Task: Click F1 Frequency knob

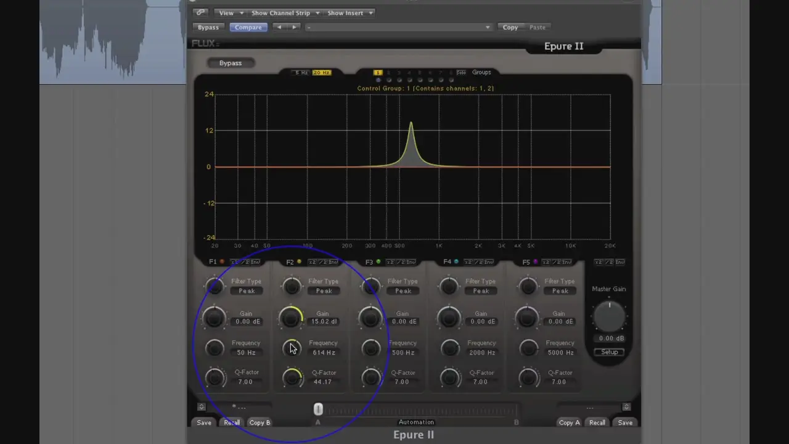Action: (x=214, y=348)
